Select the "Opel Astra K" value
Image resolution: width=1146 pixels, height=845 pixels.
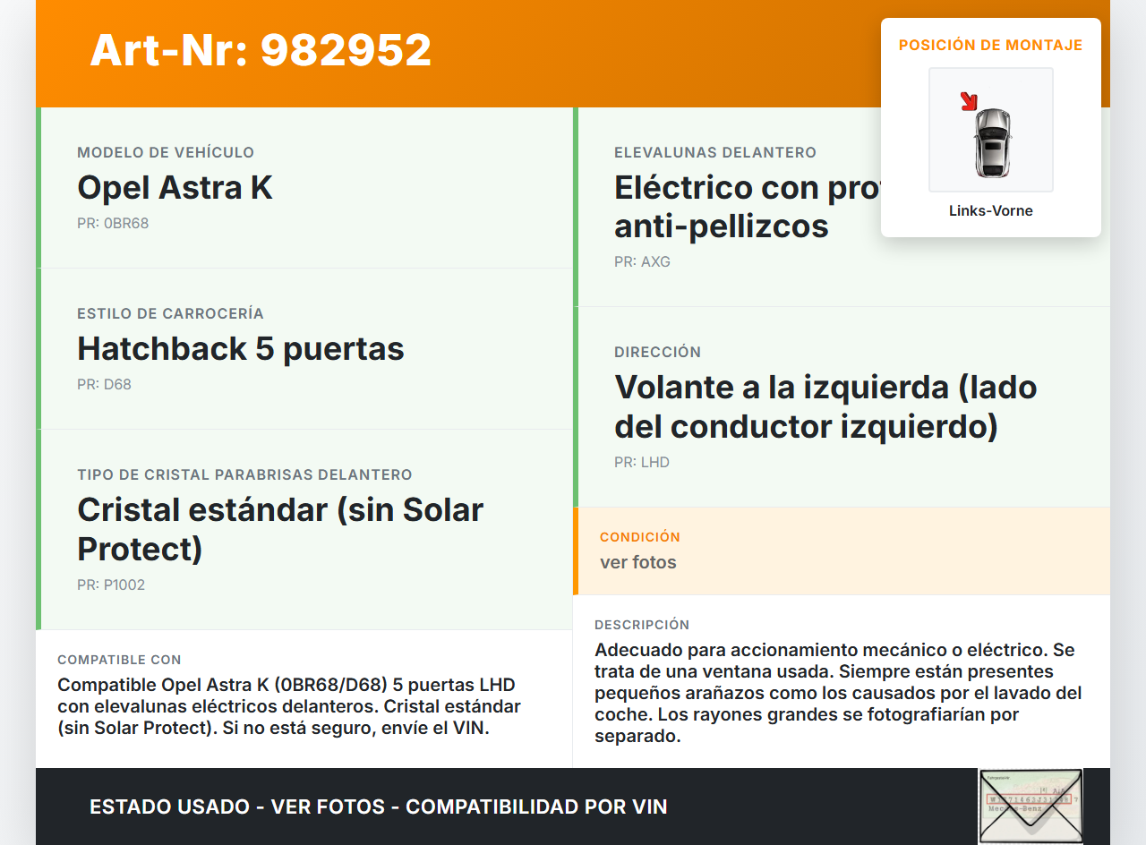pos(175,188)
